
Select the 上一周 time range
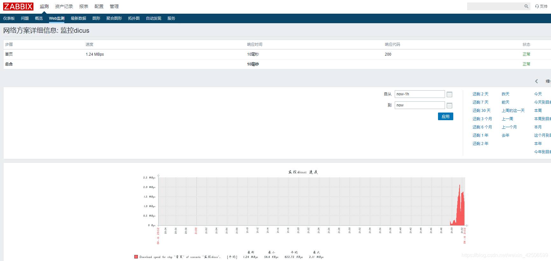[x=507, y=119]
